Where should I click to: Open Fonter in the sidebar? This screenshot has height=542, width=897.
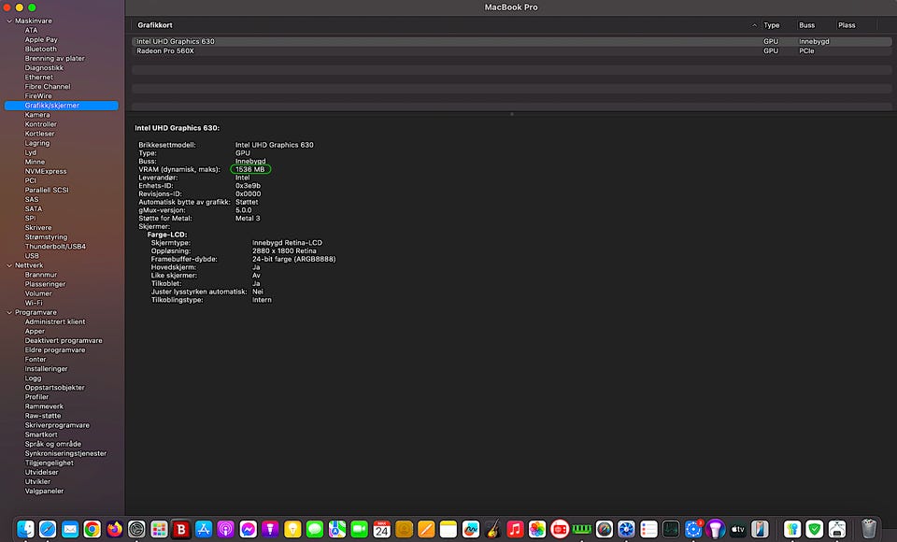36,360
